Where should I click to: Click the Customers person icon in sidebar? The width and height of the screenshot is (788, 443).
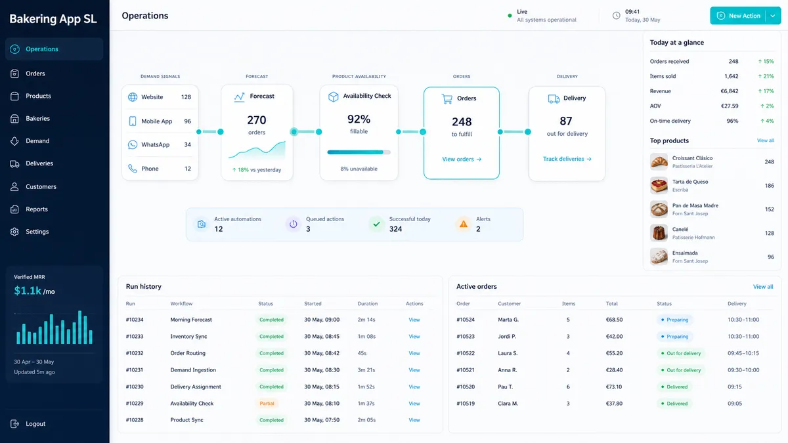point(14,186)
